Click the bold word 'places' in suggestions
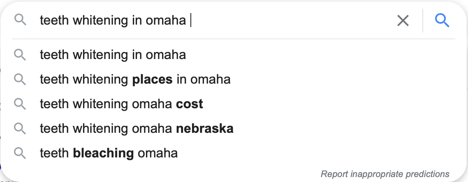The width and height of the screenshot is (468, 182). pyautogui.click(x=152, y=79)
